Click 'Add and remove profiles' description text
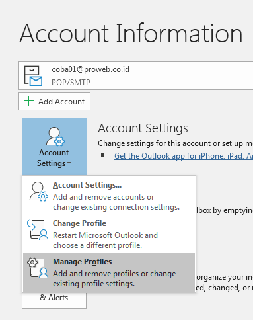 [114, 278]
